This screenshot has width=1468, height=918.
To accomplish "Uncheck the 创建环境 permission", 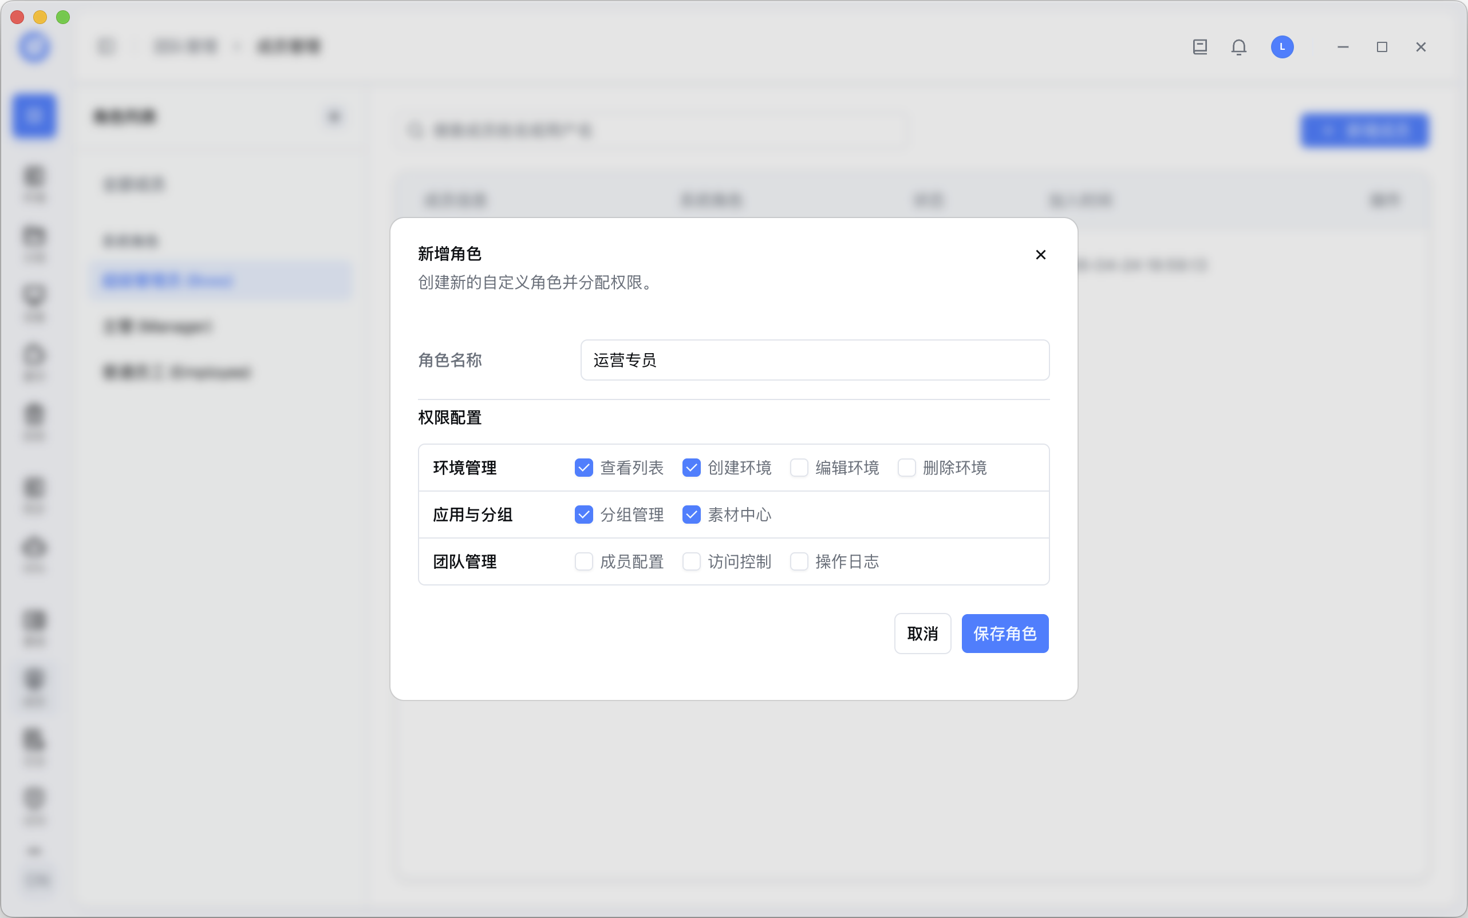I will (691, 468).
